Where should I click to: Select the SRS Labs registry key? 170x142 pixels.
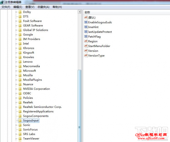tap(29, 134)
